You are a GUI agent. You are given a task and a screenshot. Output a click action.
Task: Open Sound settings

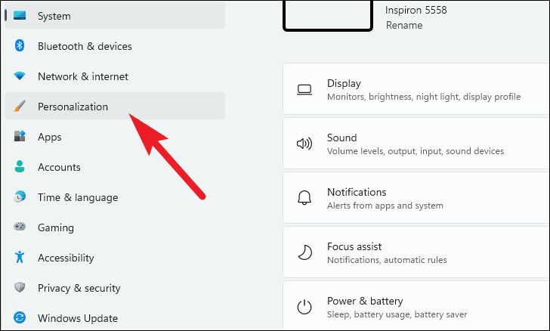click(x=416, y=144)
